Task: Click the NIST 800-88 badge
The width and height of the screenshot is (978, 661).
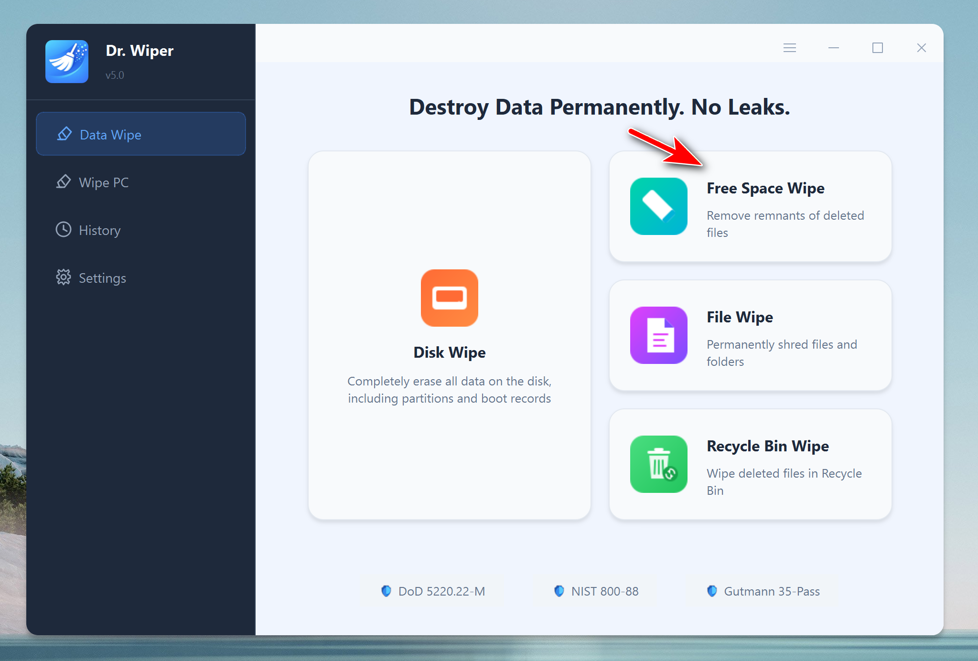Action: pos(595,591)
